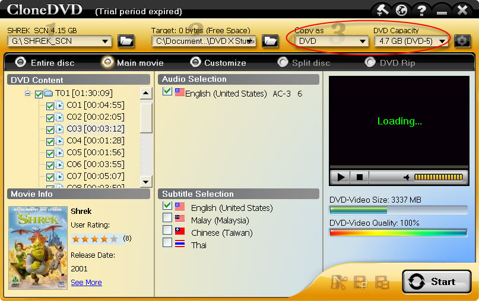
Task: Stop the preview playback
Action: click(x=360, y=177)
